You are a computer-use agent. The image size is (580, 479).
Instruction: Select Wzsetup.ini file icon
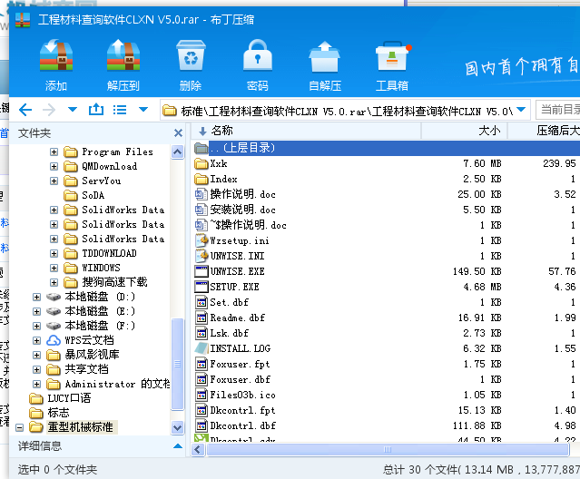point(202,240)
